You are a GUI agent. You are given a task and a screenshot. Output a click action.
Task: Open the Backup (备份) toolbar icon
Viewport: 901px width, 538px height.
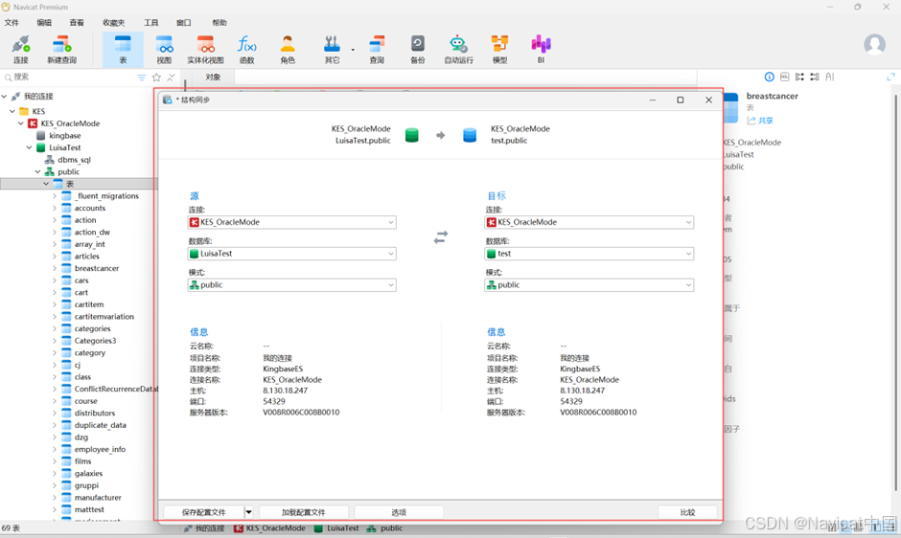[x=418, y=50]
